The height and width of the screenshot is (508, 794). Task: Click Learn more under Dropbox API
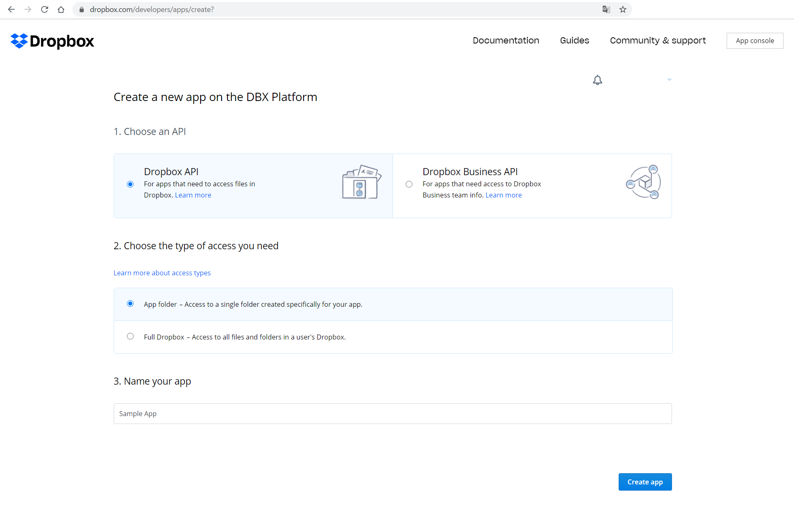pos(193,195)
